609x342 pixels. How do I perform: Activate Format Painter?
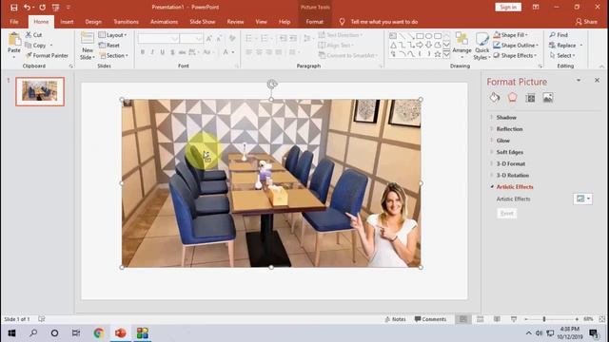click(x=47, y=55)
